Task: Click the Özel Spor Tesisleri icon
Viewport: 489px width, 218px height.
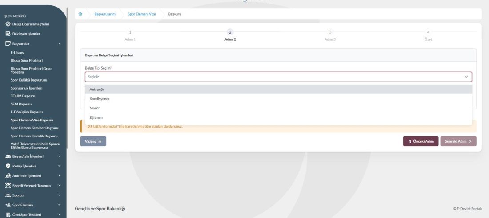Action: pyautogui.click(x=8, y=215)
